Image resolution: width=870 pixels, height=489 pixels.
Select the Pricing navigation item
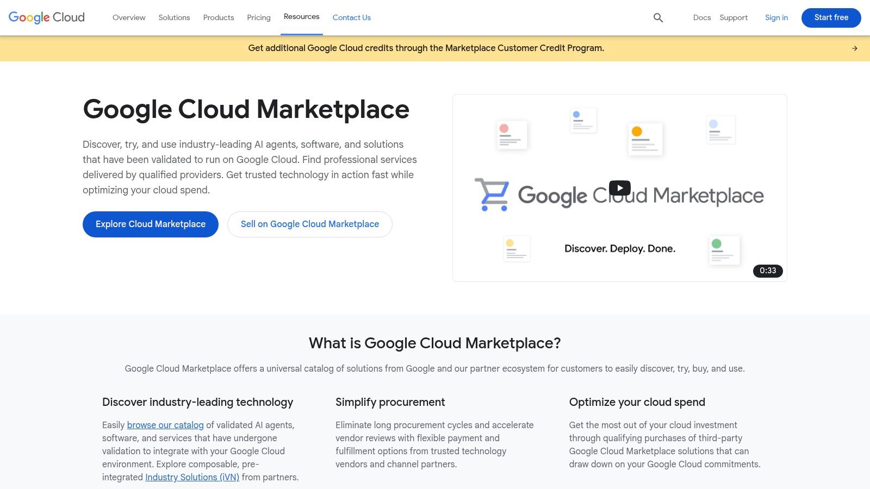pyautogui.click(x=258, y=17)
